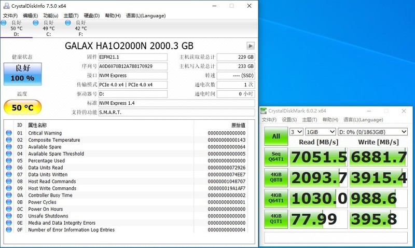This screenshot has width=415, height=248.
Task: Click the firmware field showing EIFM21.1
Action: click(133, 57)
